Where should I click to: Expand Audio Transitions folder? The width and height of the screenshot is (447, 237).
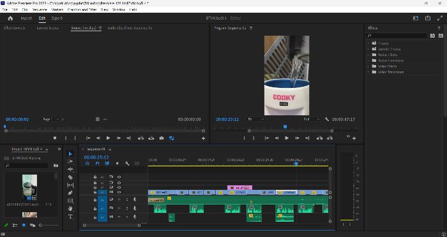pos(368,61)
